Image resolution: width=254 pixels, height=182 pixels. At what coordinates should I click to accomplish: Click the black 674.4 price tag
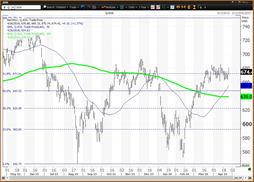pos(246,72)
